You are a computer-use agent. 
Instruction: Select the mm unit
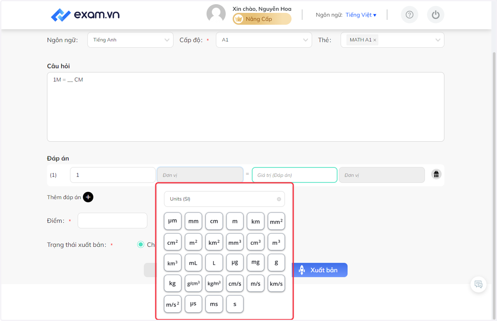point(193,221)
